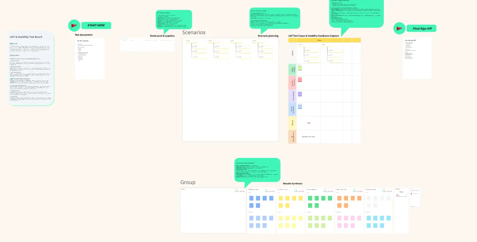Open the Final sign-off document thumbnail
The image size is (477, 242).
coord(417,58)
